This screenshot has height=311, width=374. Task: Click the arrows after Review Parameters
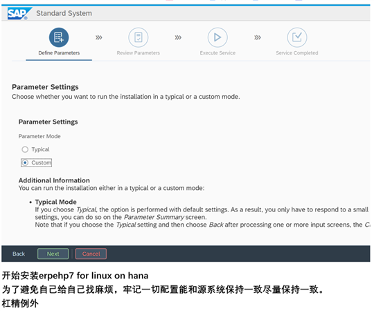pos(178,37)
